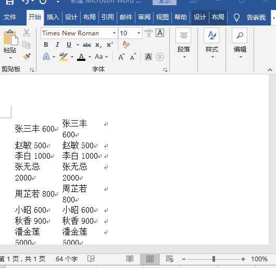Clear all formatting with eraser icon
Viewport: 276px width, 268px height.
click(126, 45)
